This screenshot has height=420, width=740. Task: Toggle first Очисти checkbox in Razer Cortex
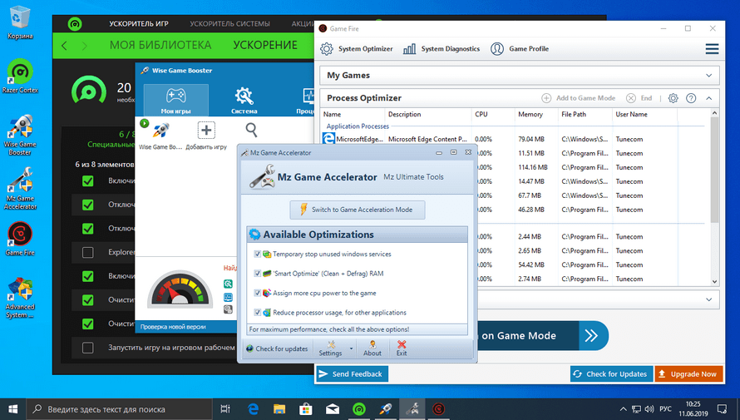pyautogui.click(x=88, y=300)
